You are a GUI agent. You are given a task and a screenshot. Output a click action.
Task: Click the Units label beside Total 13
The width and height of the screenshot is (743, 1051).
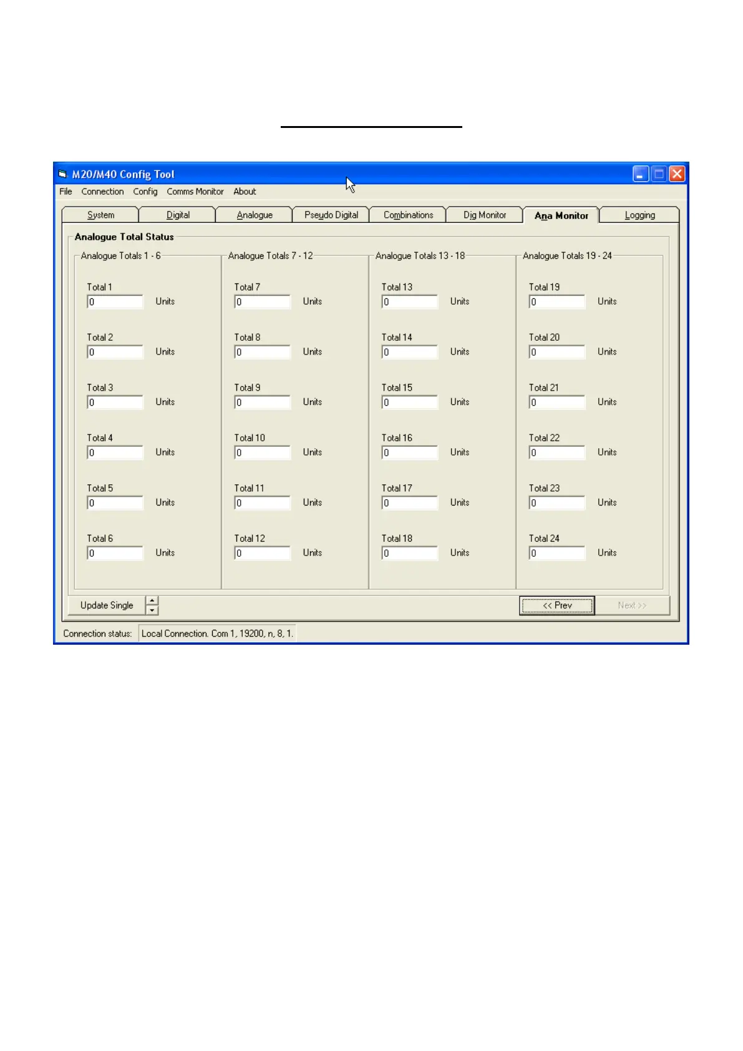click(x=460, y=301)
